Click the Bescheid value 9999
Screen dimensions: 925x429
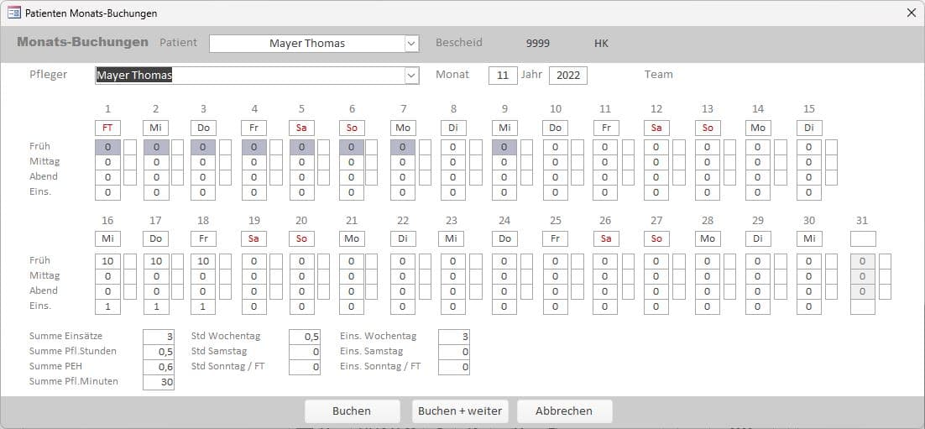[x=538, y=44]
